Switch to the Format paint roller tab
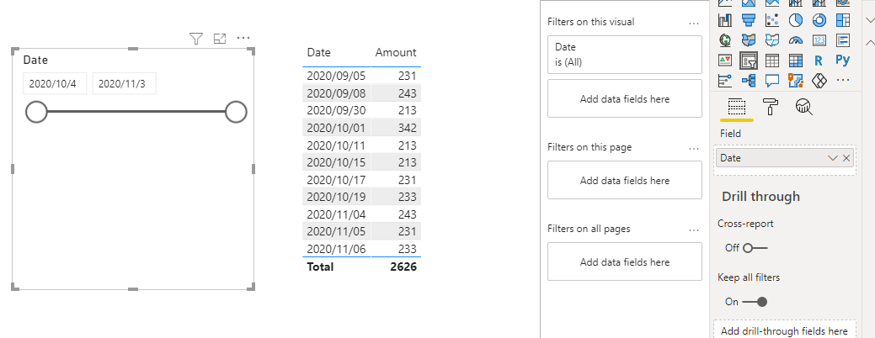The image size is (875, 338). click(770, 106)
